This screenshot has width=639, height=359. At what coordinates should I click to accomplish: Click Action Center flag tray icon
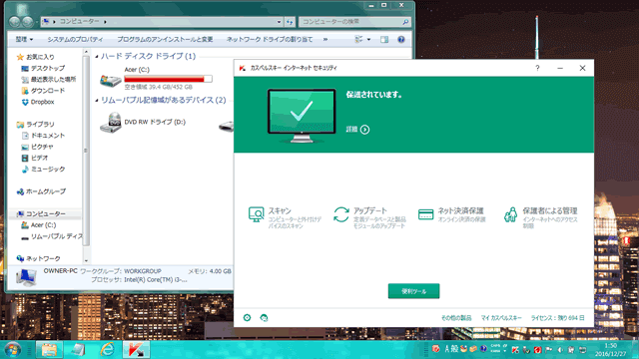[x=549, y=349]
